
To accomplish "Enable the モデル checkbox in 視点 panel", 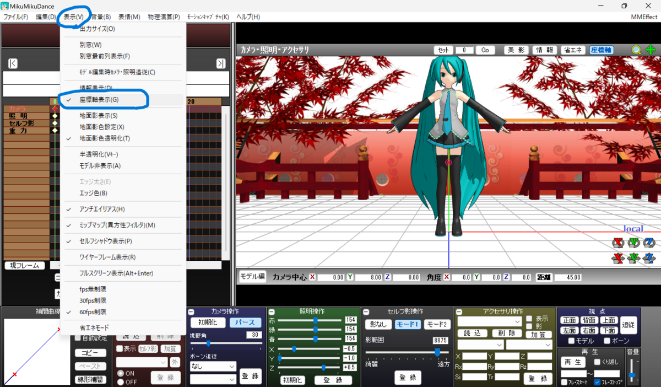I will tap(572, 341).
